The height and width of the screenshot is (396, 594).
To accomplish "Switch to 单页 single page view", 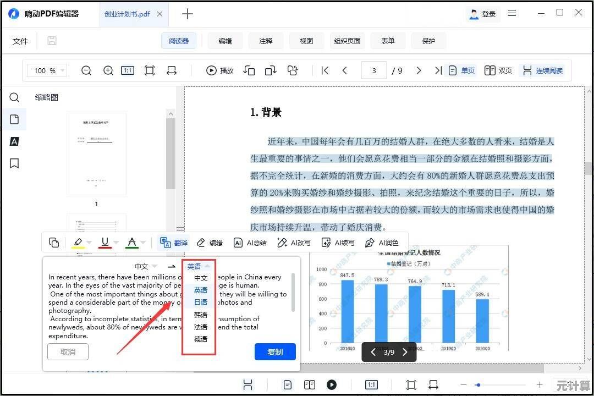I will pyautogui.click(x=461, y=70).
